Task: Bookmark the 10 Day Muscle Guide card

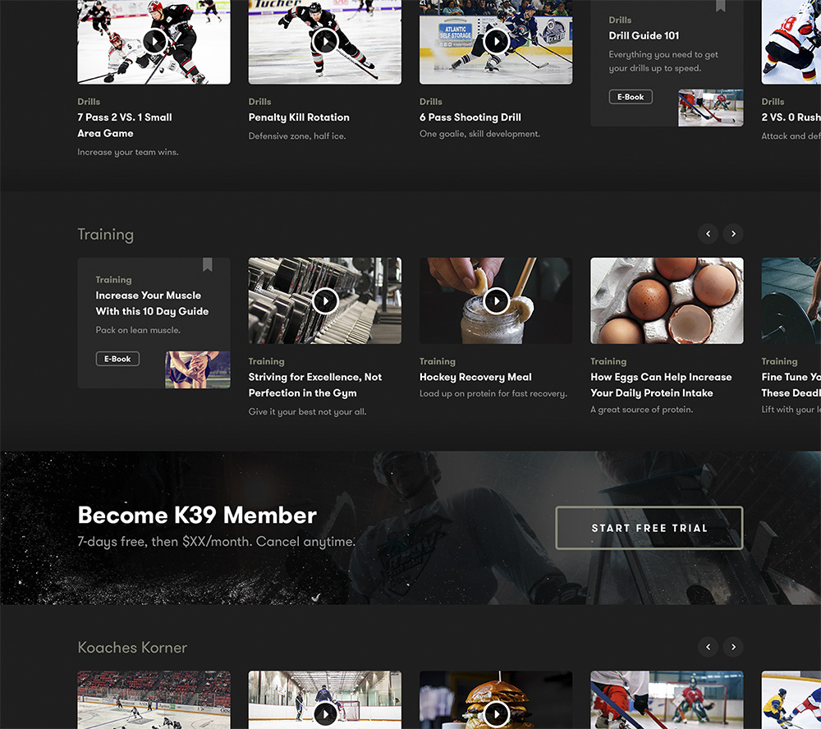Action: coord(208,264)
